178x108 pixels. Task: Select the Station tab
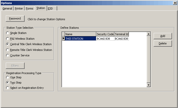pyautogui.click(x=41, y=8)
